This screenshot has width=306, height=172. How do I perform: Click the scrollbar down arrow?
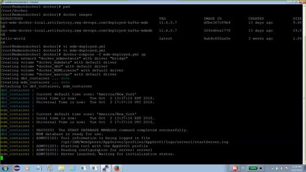click(x=304, y=162)
